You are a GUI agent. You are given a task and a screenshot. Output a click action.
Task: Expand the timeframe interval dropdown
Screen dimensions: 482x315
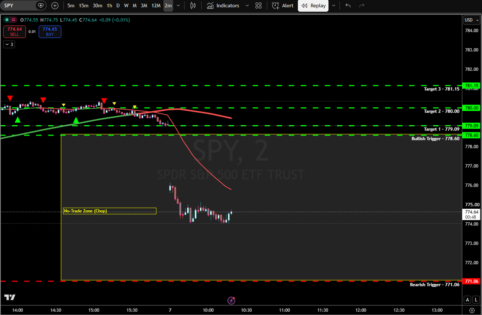point(178,6)
